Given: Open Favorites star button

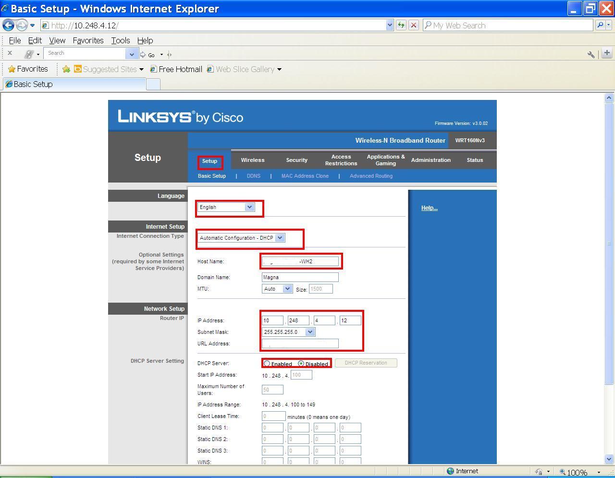Looking at the screenshot, I should click(28, 69).
